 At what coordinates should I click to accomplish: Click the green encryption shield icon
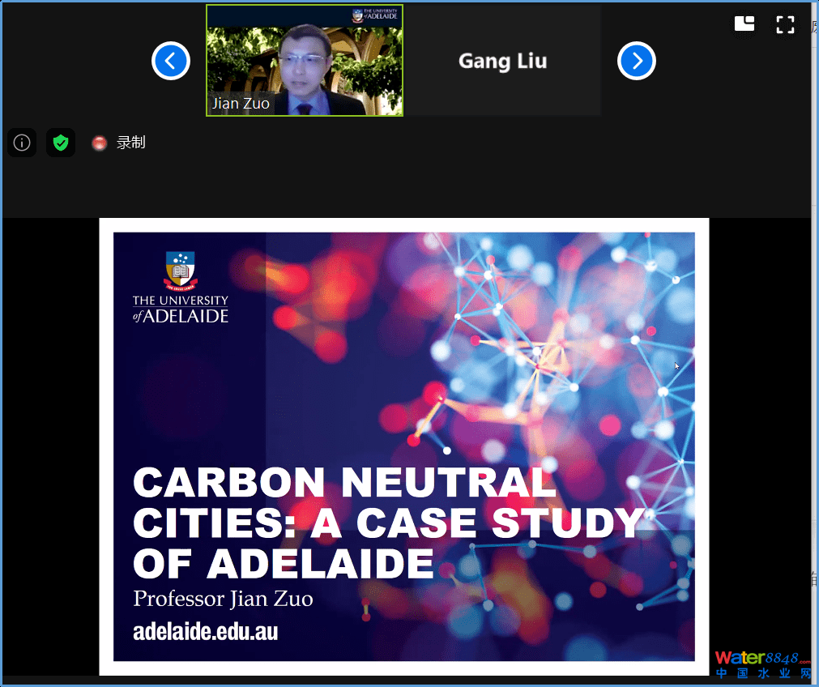pyautogui.click(x=61, y=143)
